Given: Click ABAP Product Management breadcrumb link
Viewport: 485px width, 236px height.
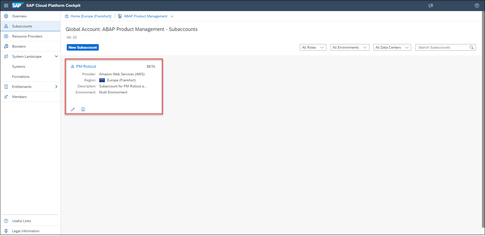Looking at the screenshot, I should (145, 16).
